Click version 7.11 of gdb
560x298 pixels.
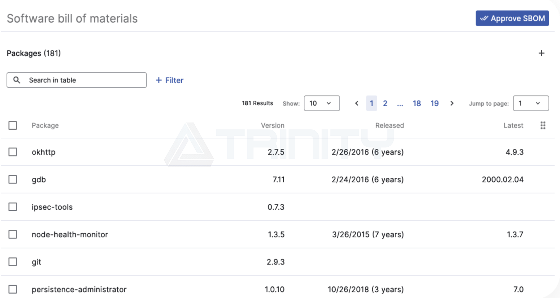pos(278,180)
